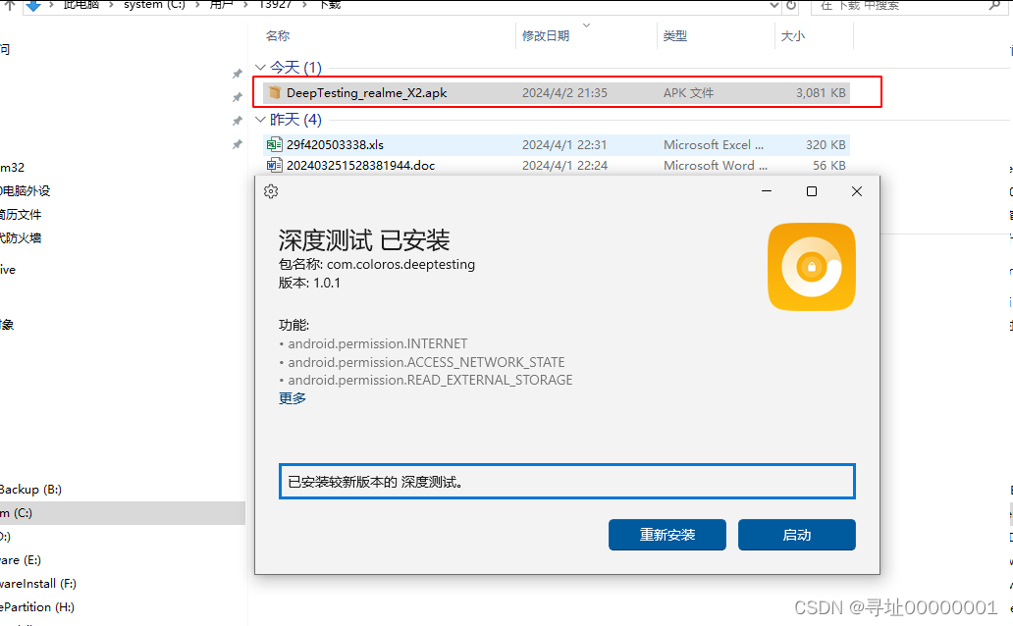Select the 29f420503338.xls file
The image size is (1013, 626).
click(x=557, y=144)
